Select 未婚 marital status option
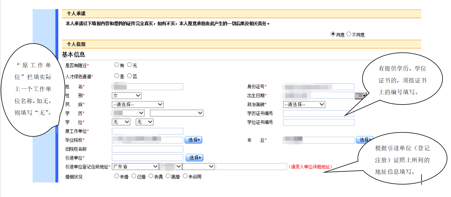 coord(116,176)
